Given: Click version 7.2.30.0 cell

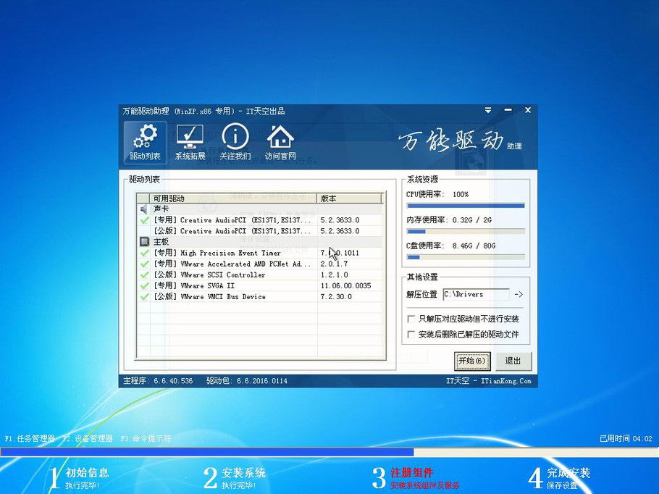Looking at the screenshot, I should 336,296.
